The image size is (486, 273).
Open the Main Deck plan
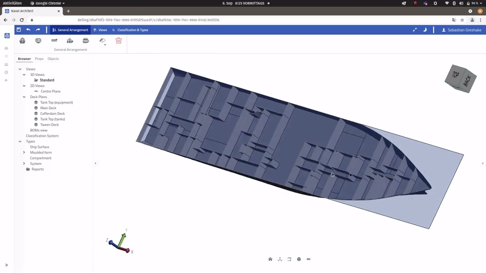[48, 108]
